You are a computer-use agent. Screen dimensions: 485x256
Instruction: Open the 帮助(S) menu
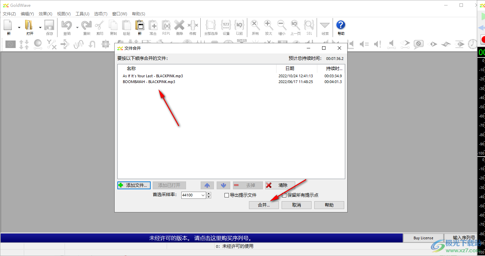coord(138,14)
